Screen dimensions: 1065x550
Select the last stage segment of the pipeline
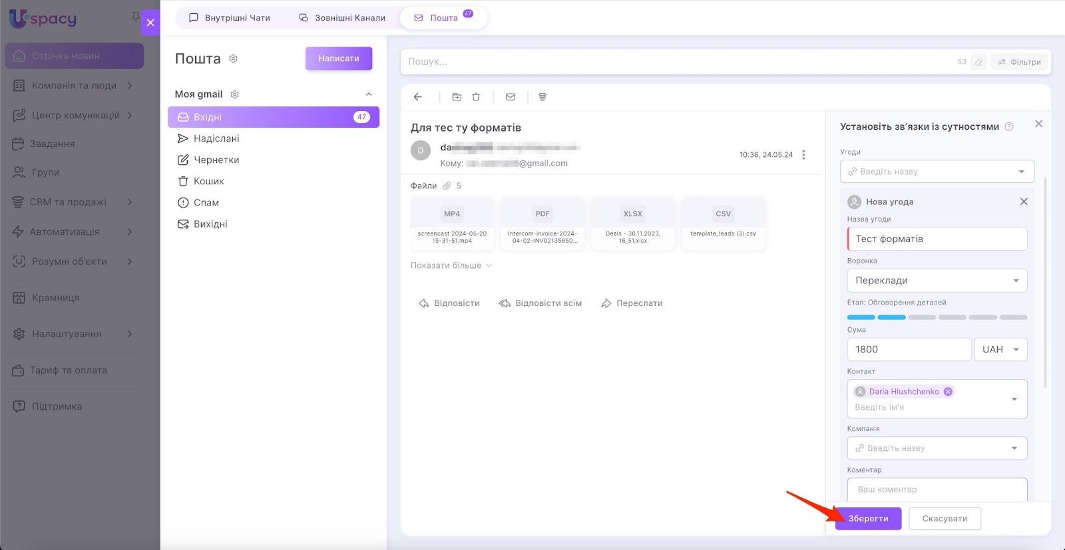tap(1014, 317)
